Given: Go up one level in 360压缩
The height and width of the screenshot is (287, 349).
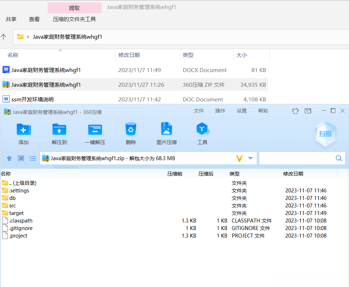Looking at the screenshot, I should pos(9,158).
